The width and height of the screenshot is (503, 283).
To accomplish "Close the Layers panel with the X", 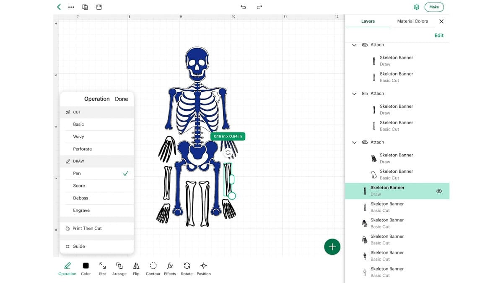I will pos(441,21).
